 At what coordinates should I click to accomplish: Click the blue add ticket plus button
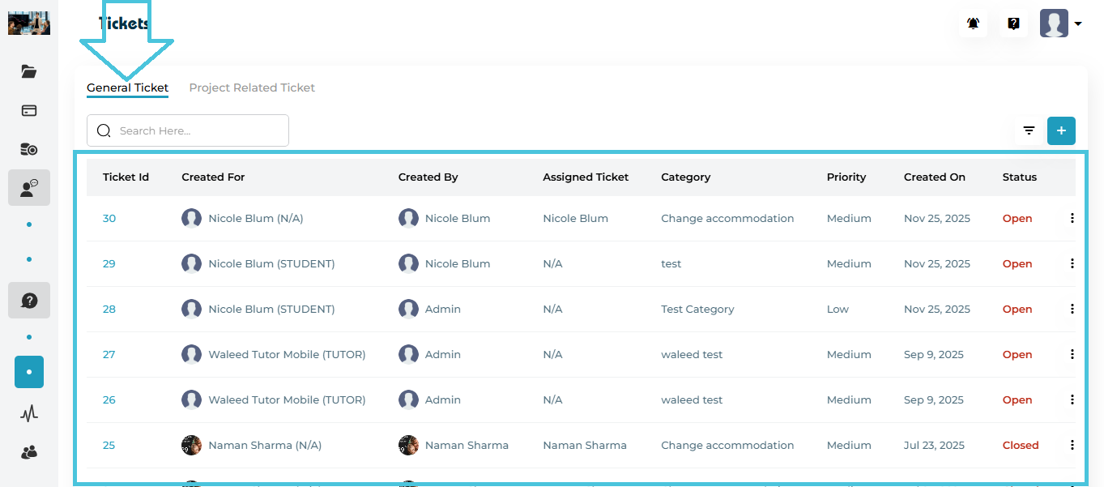click(x=1061, y=130)
